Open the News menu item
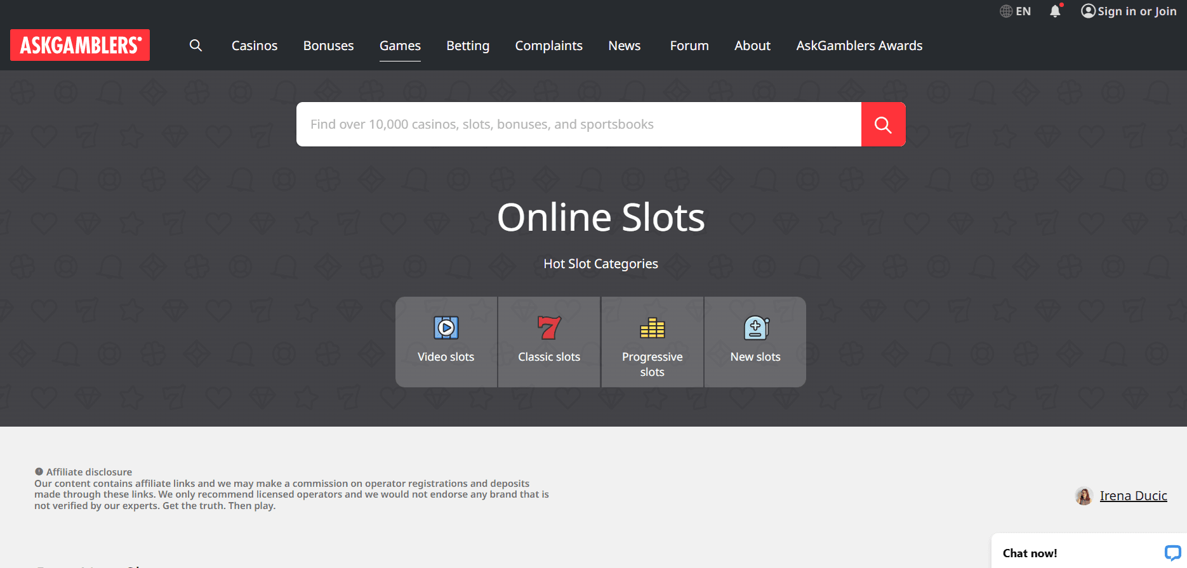The height and width of the screenshot is (568, 1187). [x=625, y=46]
